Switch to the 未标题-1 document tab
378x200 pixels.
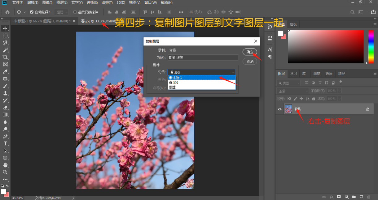[42, 21]
